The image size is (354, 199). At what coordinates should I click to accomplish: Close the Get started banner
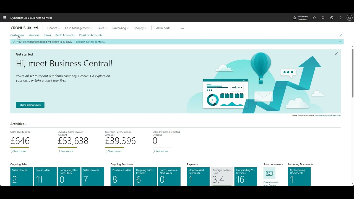tap(336, 54)
